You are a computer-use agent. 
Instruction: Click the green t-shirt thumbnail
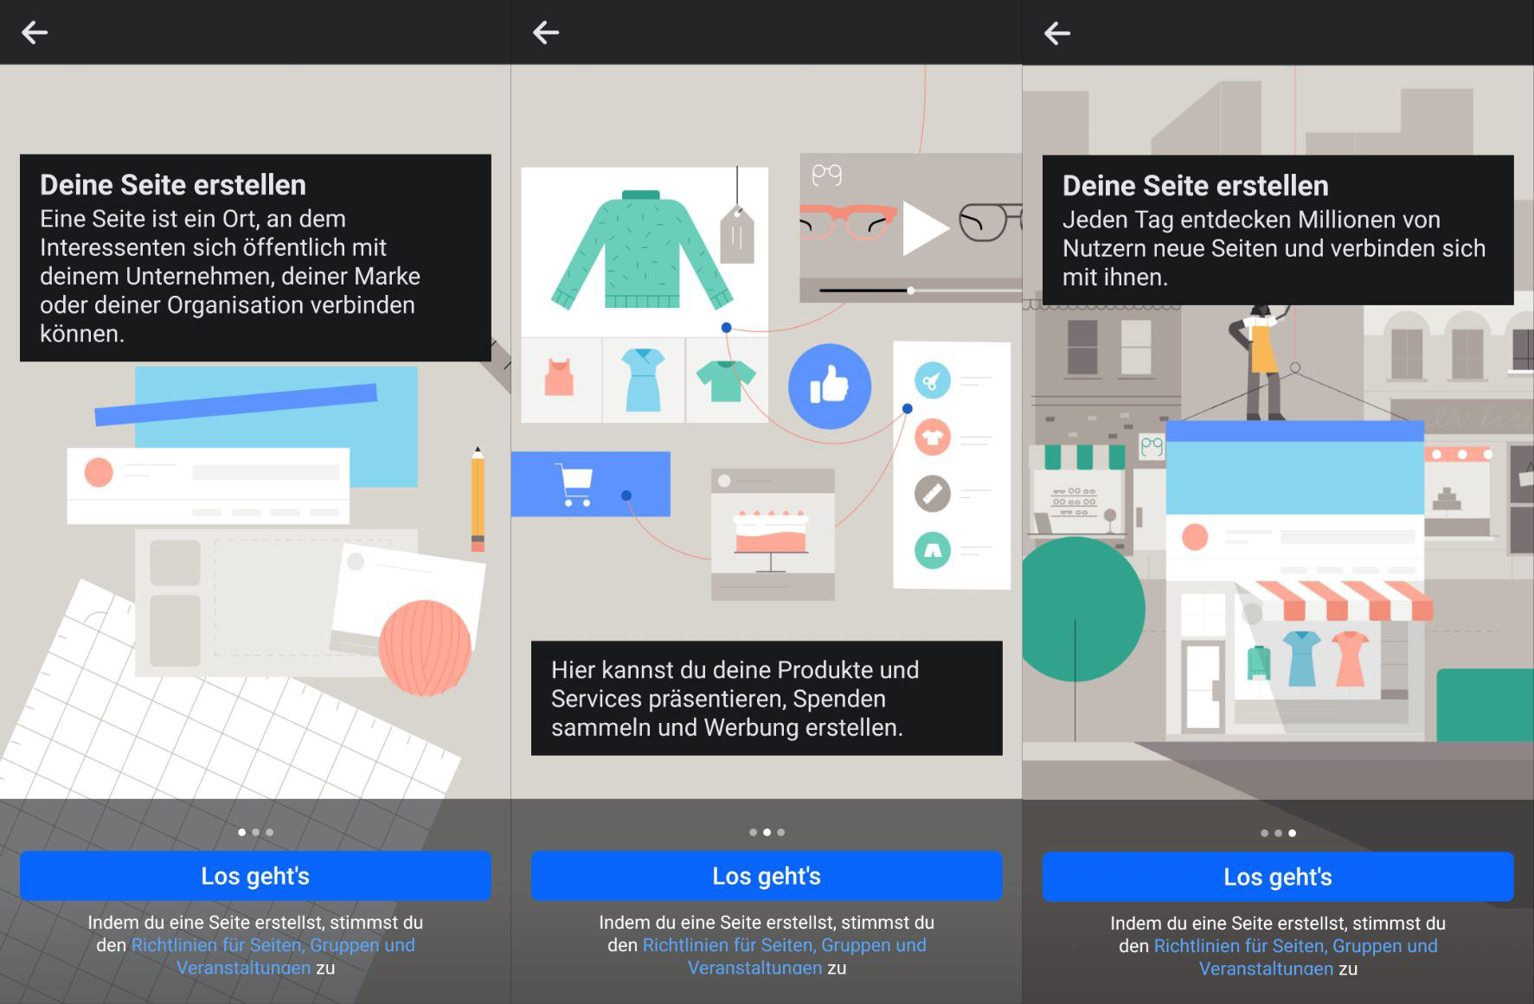pyautogui.click(x=726, y=380)
